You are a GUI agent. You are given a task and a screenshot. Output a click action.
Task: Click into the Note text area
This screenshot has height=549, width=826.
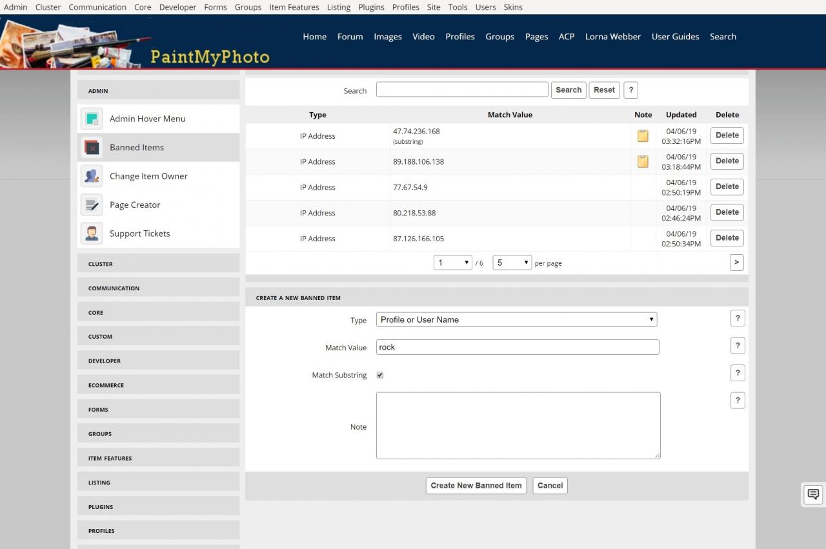coord(518,426)
